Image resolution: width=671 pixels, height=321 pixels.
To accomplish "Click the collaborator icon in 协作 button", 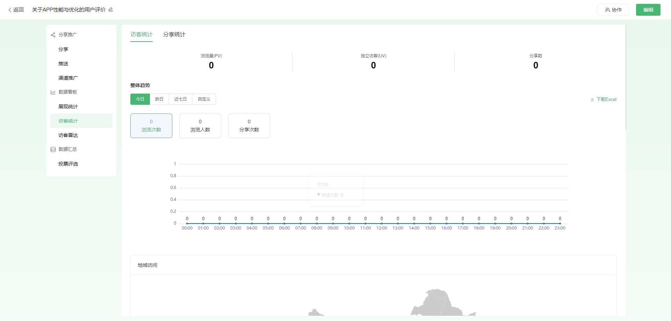I will [608, 10].
